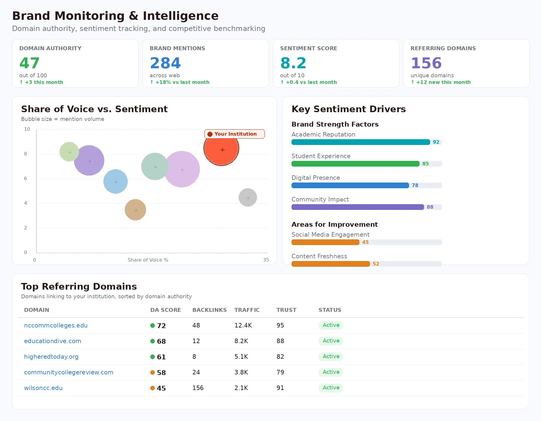This screenshot has width=541, height=421.
Task: Click the Social Media Engagement bar
Action: tap(326, 242)
